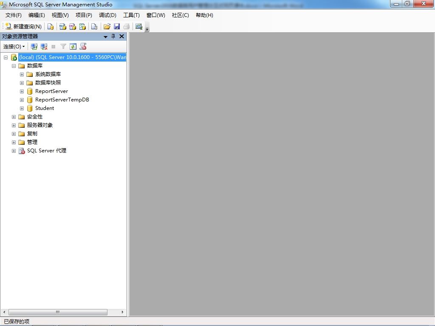Screen dimensions: 435x326
Task: Open the 调试(D) menu
Action: 107,15
